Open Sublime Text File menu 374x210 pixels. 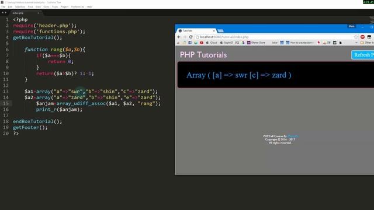coord(4,6)
